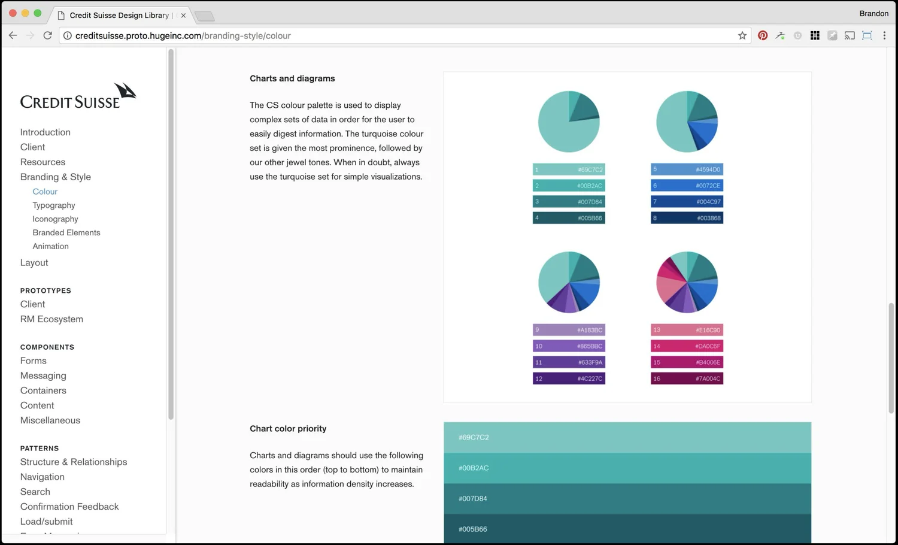Open Search pattern link

click(35, 492)
